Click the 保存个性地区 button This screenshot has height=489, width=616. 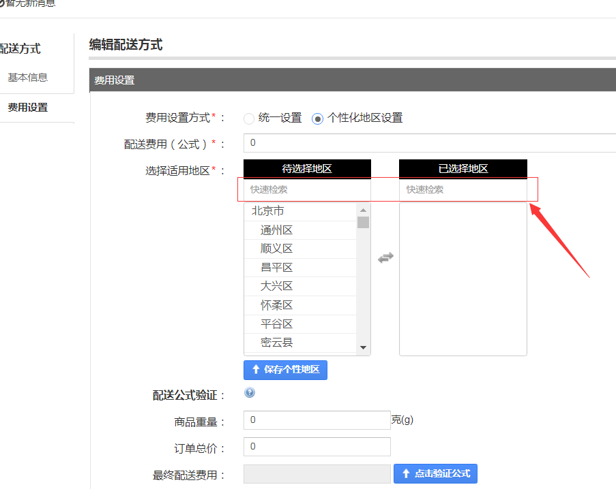(x=286, y=370)
